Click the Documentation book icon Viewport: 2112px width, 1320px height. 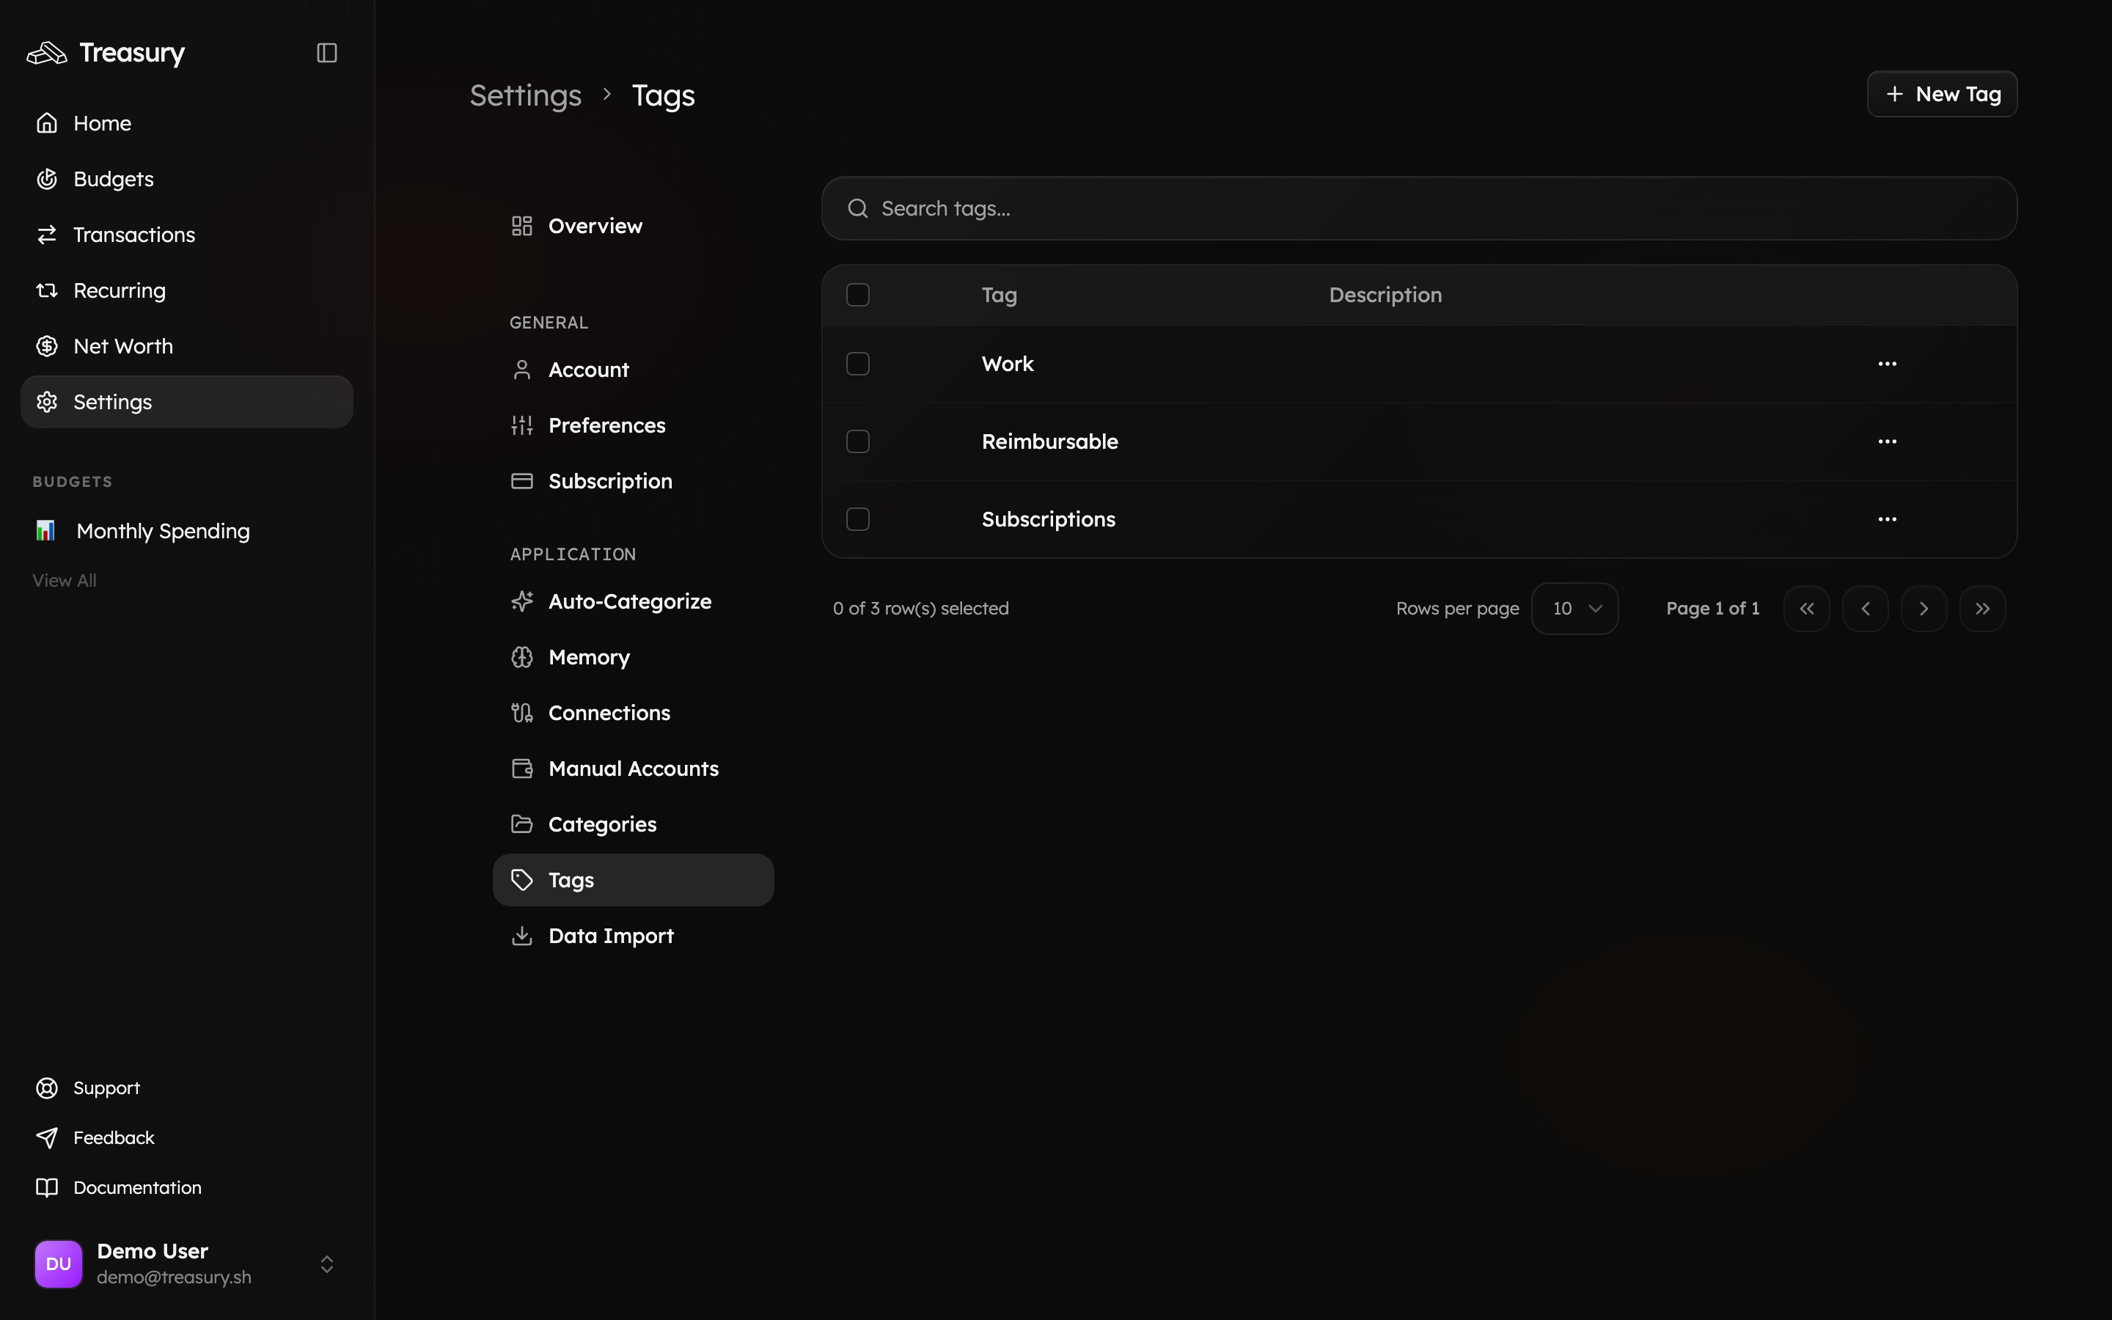[47, 1187]
